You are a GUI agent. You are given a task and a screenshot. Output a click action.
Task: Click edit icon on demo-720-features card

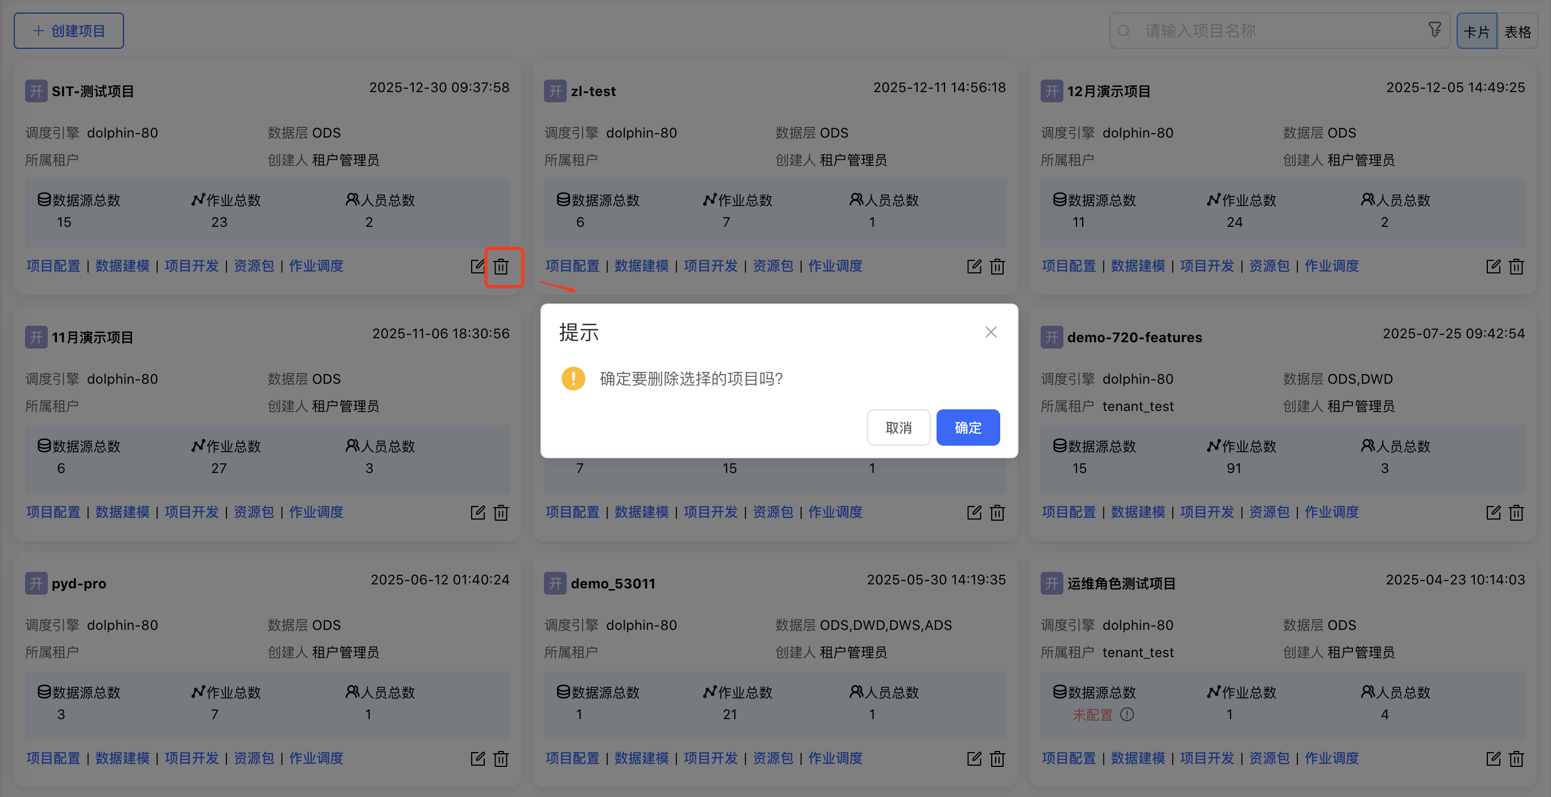click(1493, 513)
